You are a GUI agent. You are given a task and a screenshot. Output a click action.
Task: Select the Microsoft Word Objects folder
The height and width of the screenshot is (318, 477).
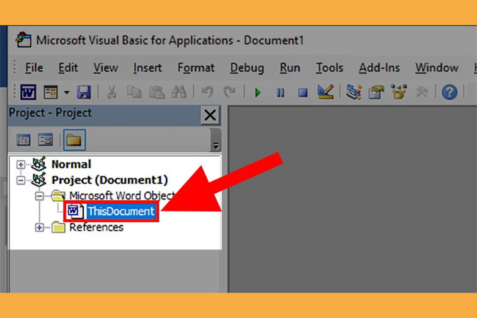point(122,196)
